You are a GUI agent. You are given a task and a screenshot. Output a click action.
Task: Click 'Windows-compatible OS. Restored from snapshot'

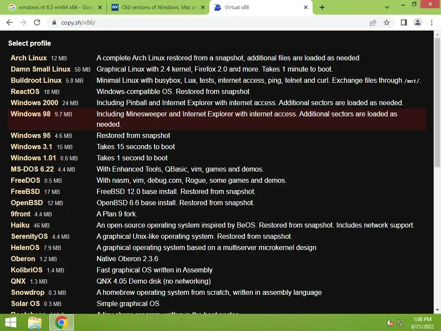pyautogui.click(x=173, y=92)
